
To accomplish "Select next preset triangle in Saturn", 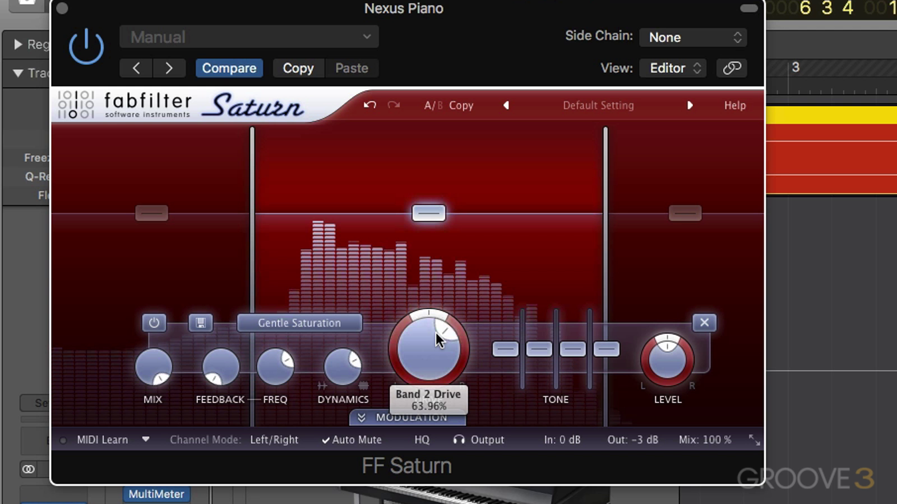I will (690, 105).
